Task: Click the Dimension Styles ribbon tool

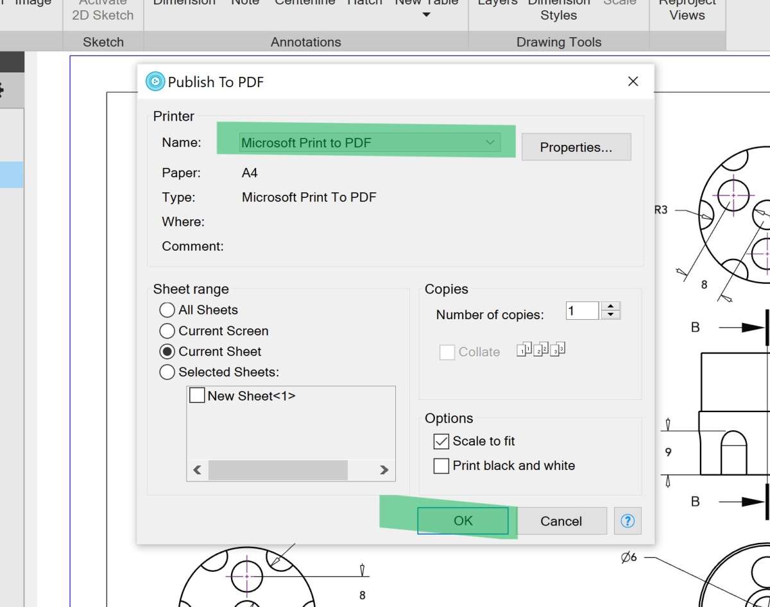Action: [x=558, y=11]
